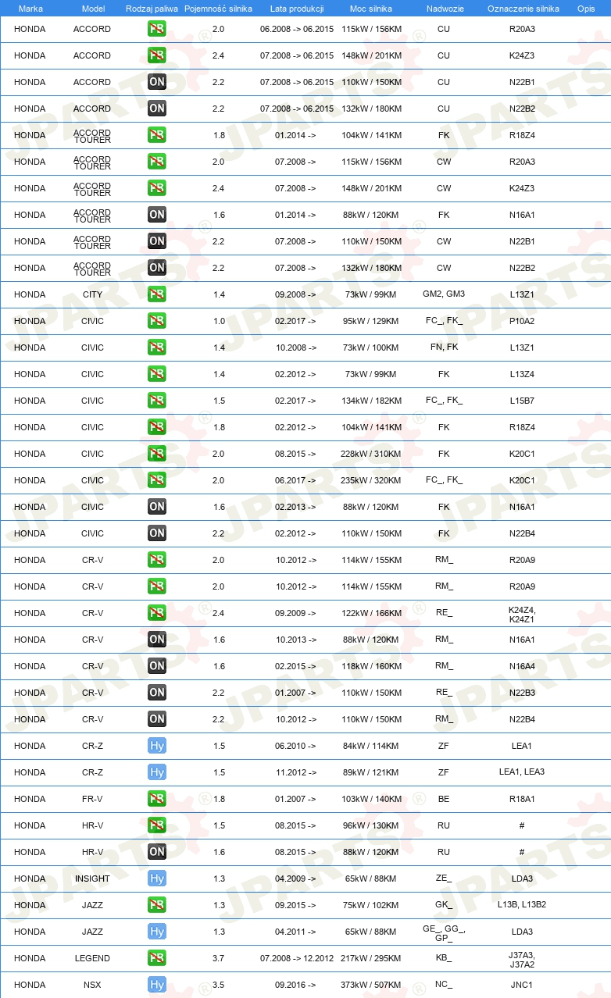Click engine code P10A2

coord(522,321)
